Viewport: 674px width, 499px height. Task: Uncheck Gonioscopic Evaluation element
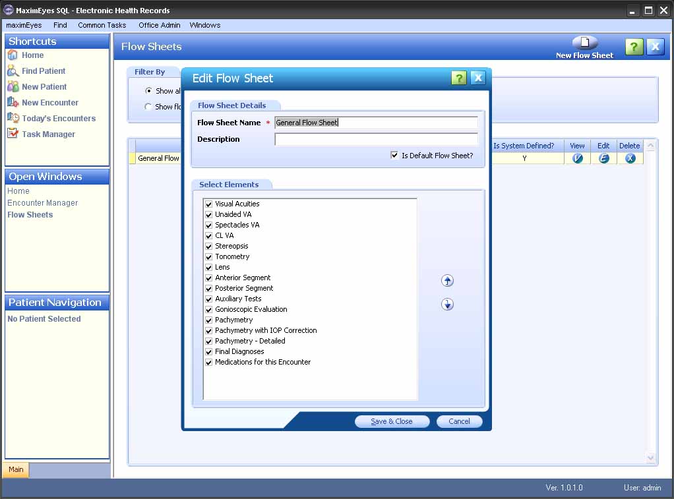click(209, 309)
